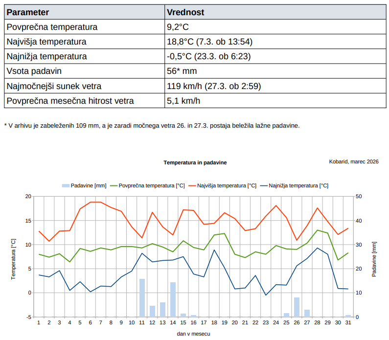Click the Padavine legend color swatch
The width and height of the screenshot is (389, 340).
point(66,186)
